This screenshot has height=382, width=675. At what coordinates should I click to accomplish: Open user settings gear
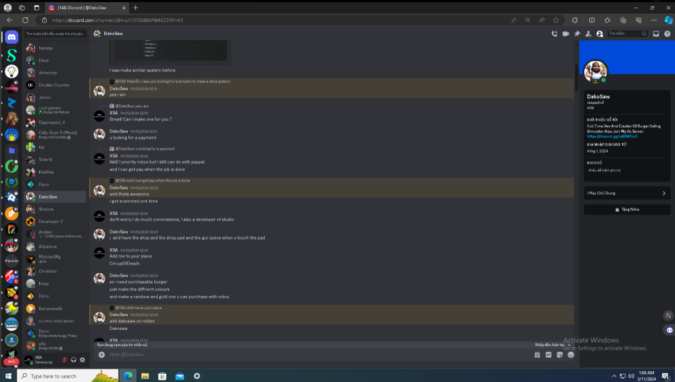point(83,360)
